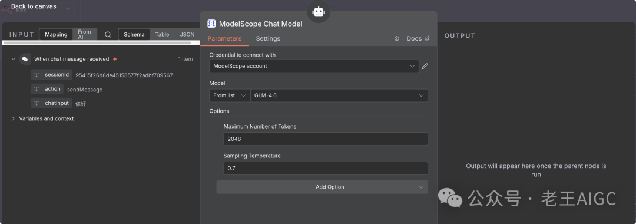
Task: Select the sessionId field pill
Action: (51, 75)
